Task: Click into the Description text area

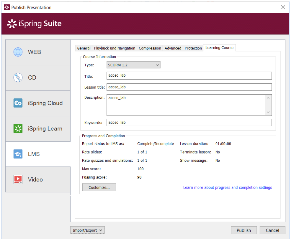Action: [186, 105]
